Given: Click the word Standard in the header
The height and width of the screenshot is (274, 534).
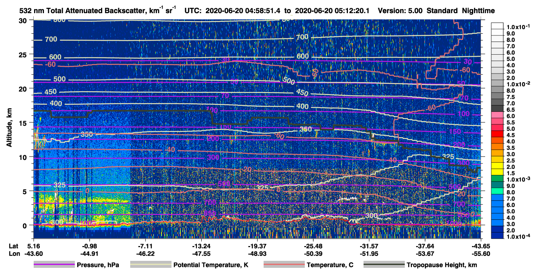Looking at the screenshot, I should coord(442,11).
